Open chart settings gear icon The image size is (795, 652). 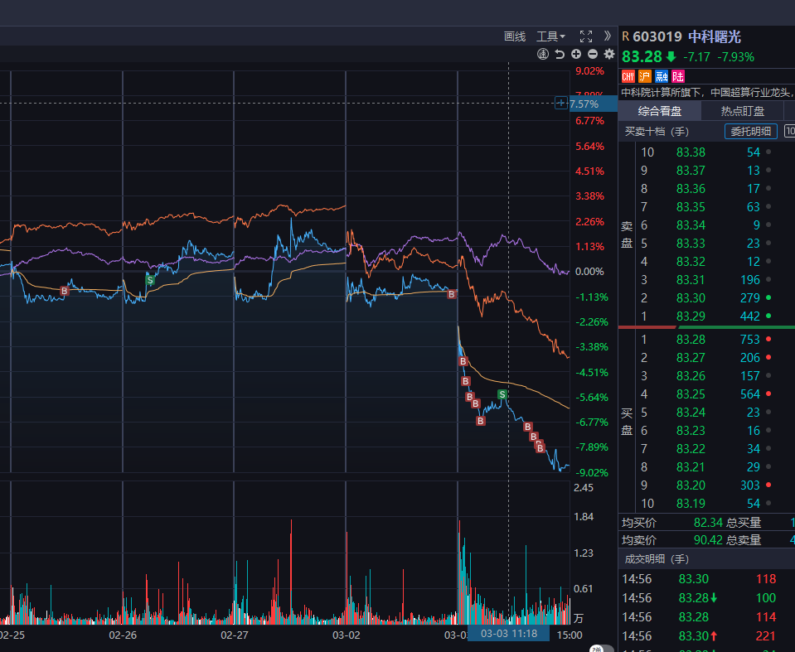pos(609,55)
